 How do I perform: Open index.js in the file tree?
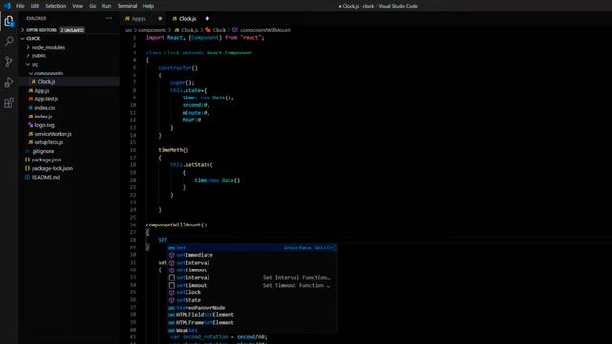43,117
